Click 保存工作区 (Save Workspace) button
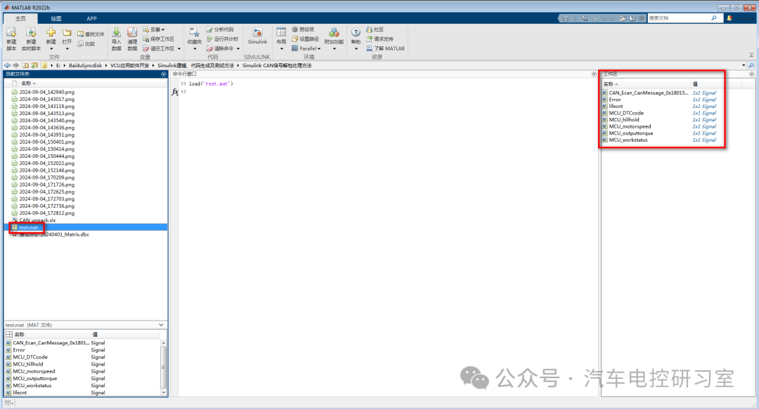 (158, 39)
